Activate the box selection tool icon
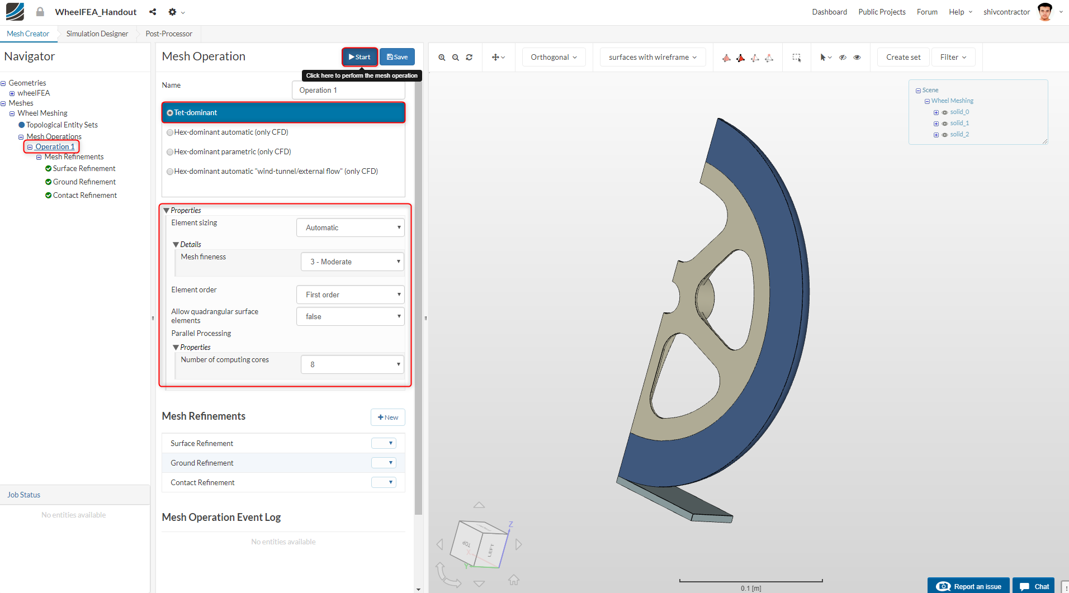The image size is (1069, 593). point(797,58)
